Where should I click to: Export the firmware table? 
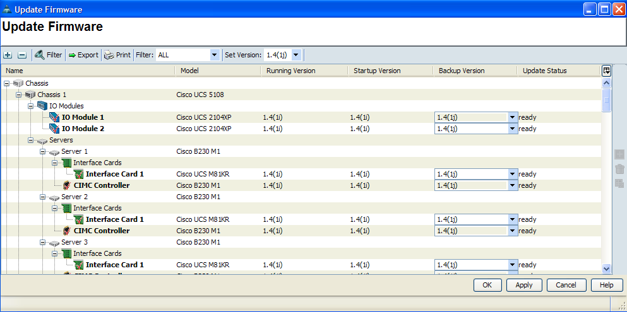[83, 55]
